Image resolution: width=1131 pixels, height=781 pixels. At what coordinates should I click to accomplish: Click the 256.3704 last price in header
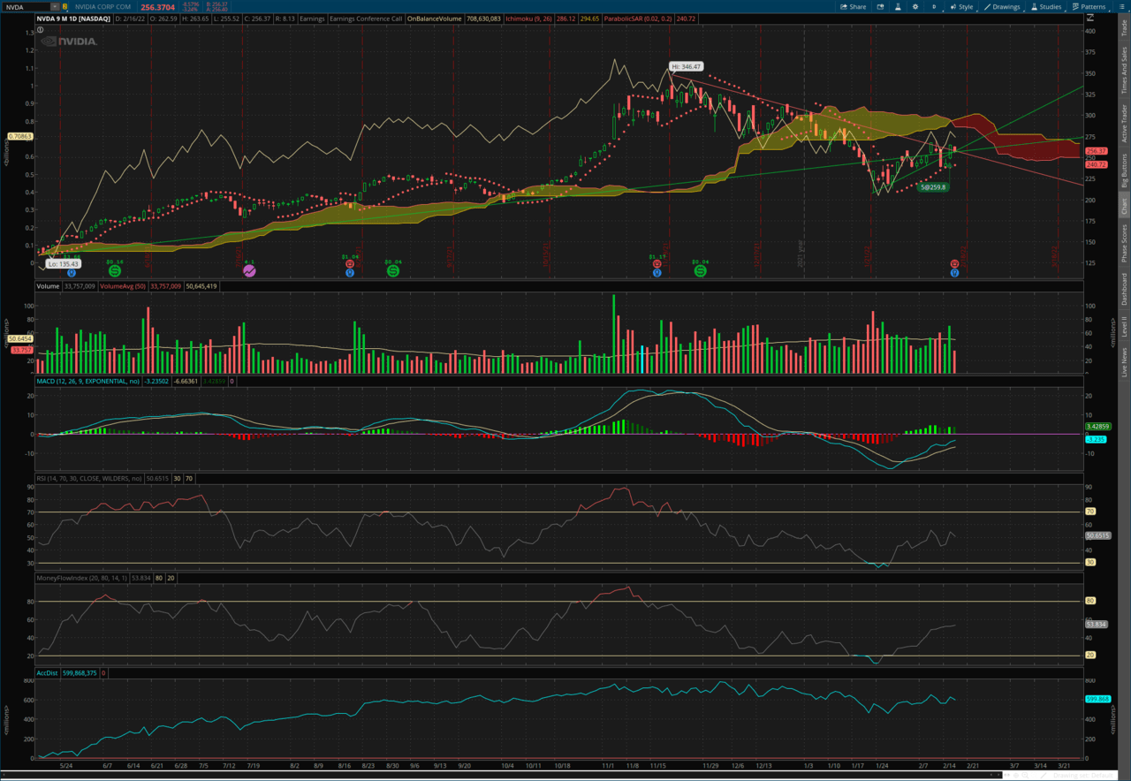(x=157, y=7)
